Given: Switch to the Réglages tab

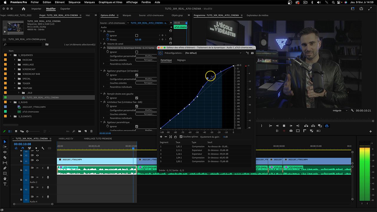Looking at the screenshot, I should (181, 60).
